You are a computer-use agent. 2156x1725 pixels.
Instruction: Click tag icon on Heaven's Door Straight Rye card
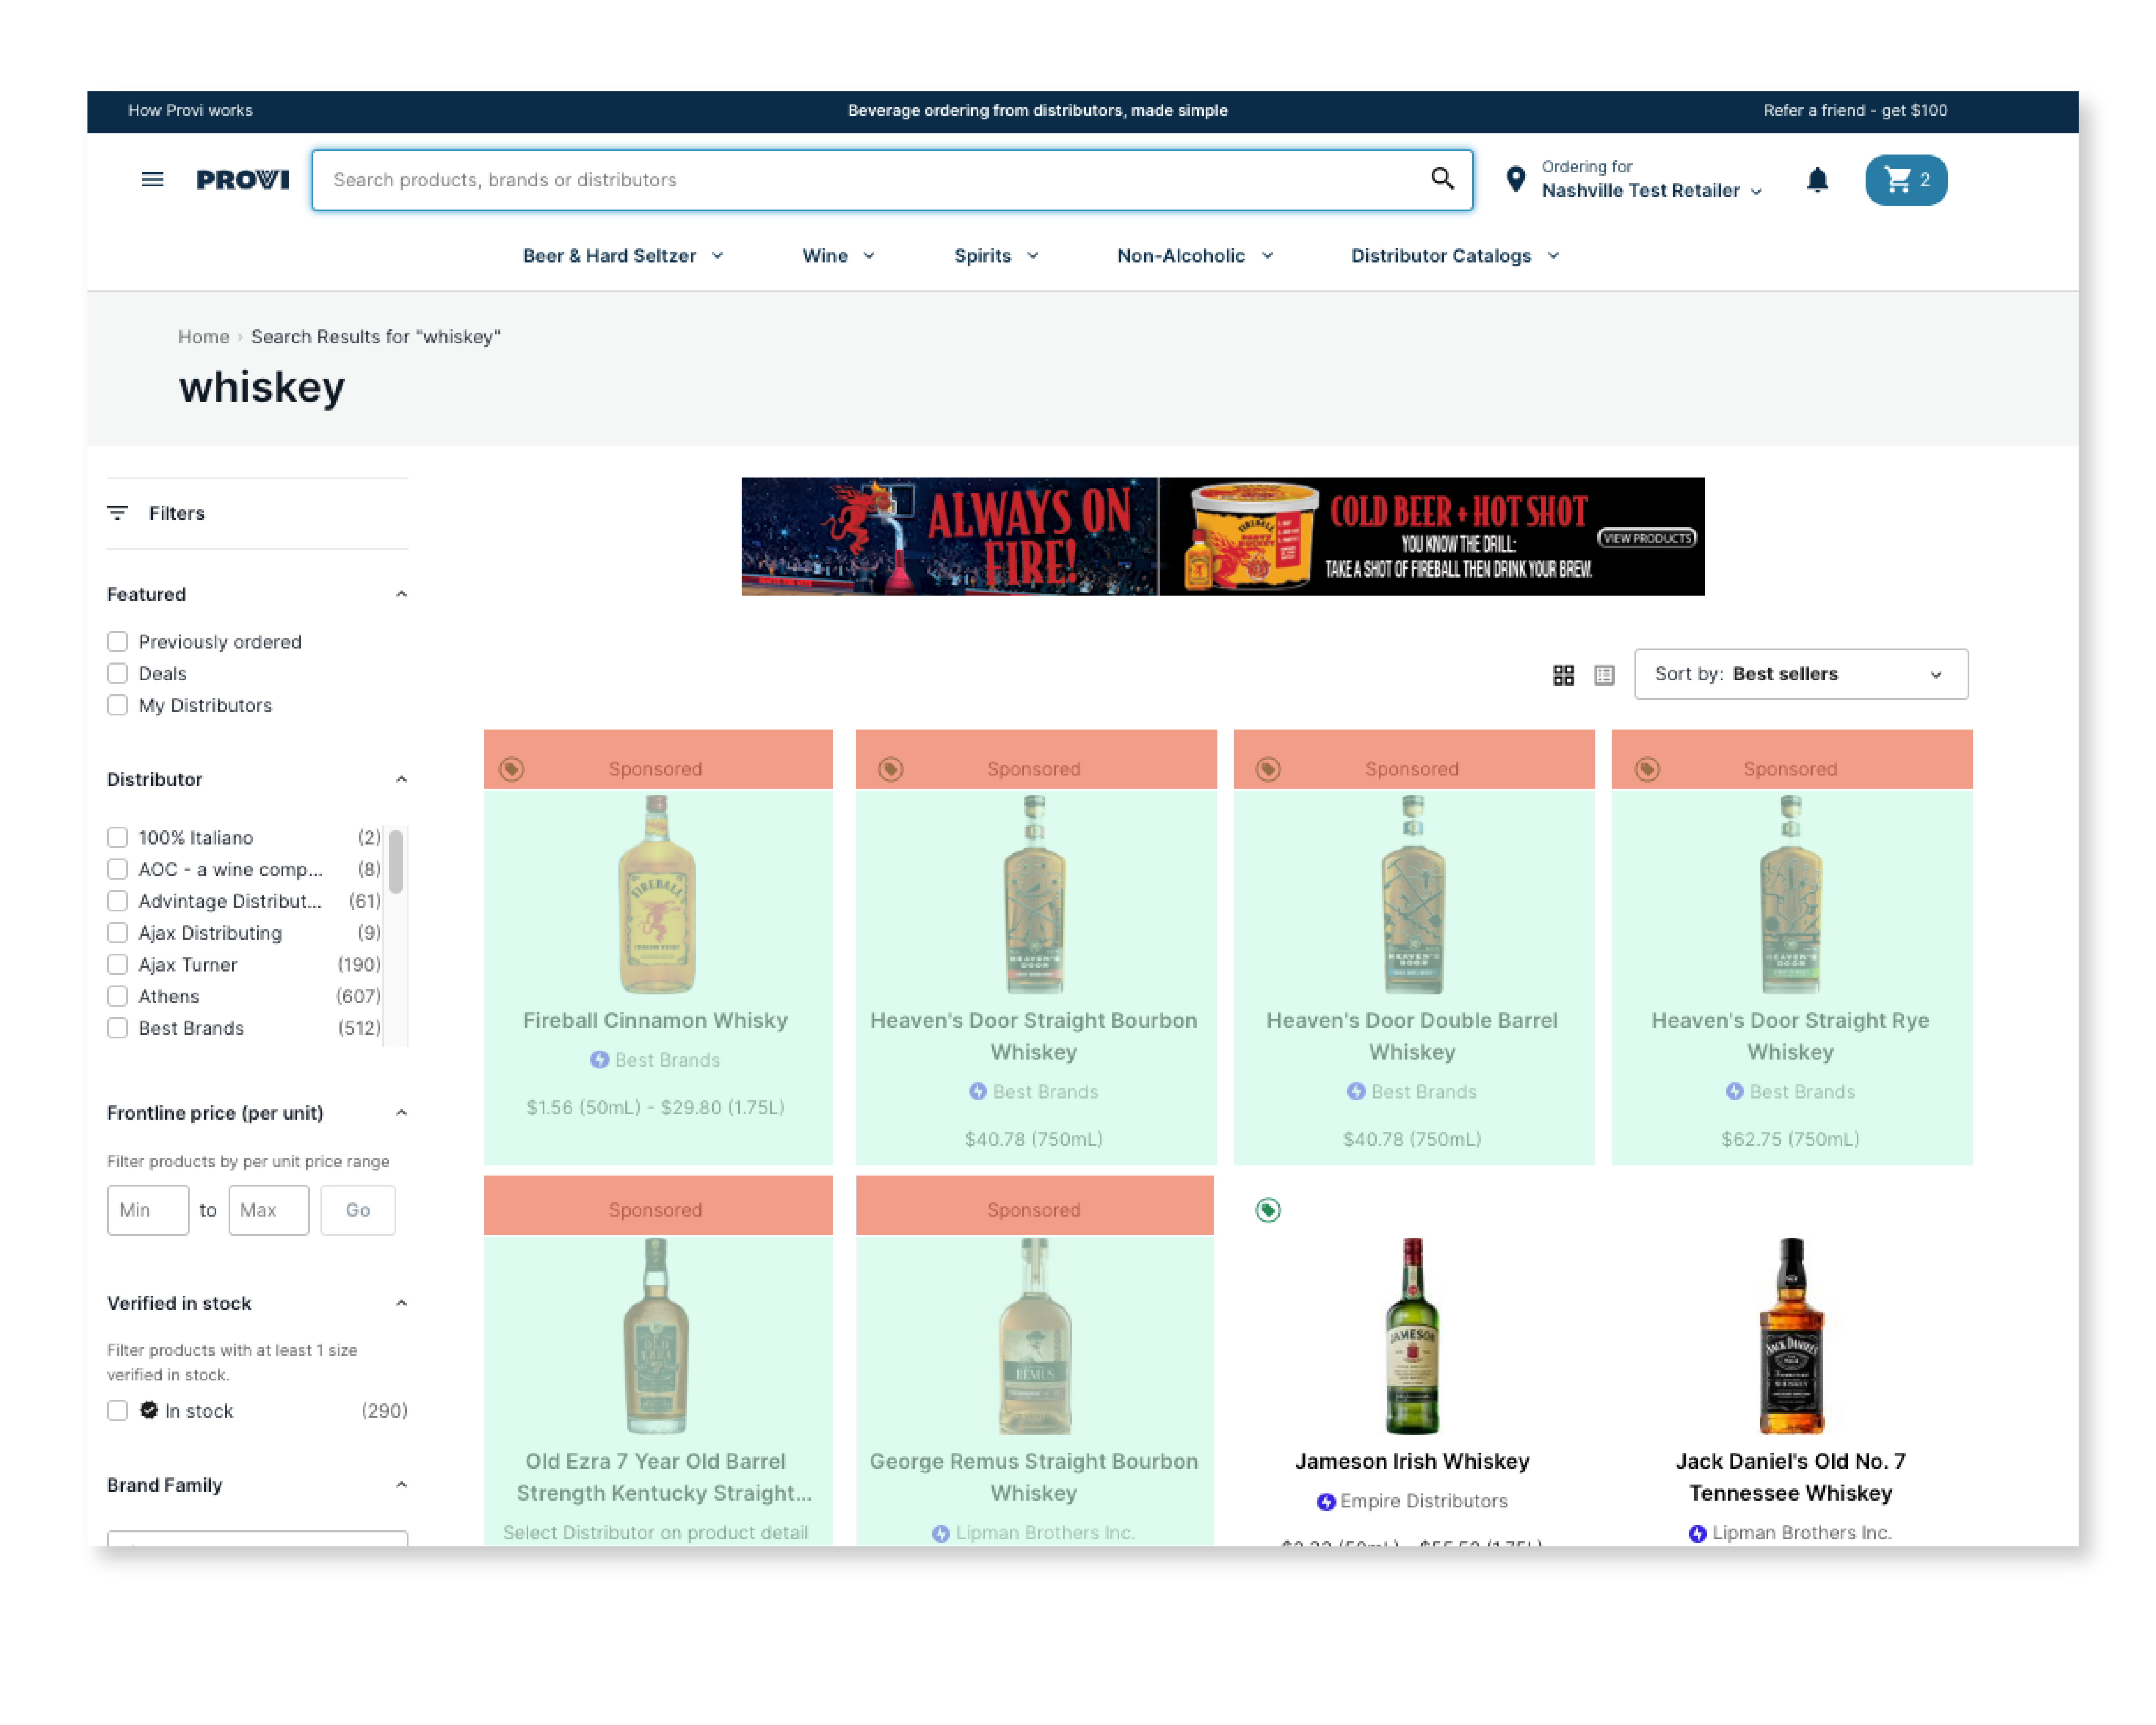pyautogui.click(x=1647, y=769)
